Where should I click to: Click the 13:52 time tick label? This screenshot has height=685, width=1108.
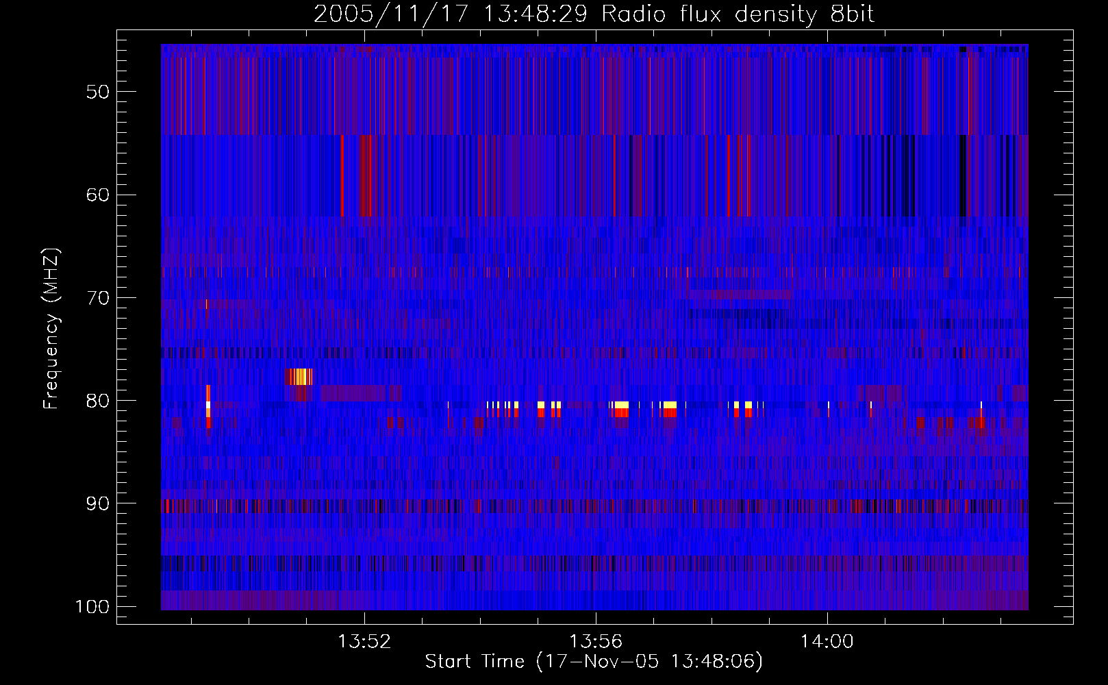364,642
